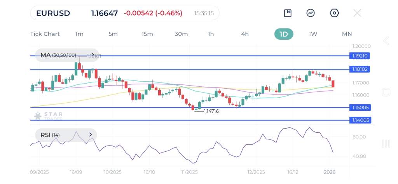The image size is (398, 184).
Task: Click the 16/12 date axis label
Action: (293, 172)
